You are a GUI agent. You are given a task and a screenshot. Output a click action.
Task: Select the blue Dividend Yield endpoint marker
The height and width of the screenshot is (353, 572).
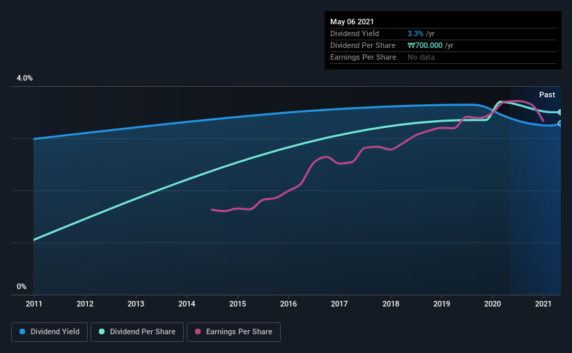560,124
